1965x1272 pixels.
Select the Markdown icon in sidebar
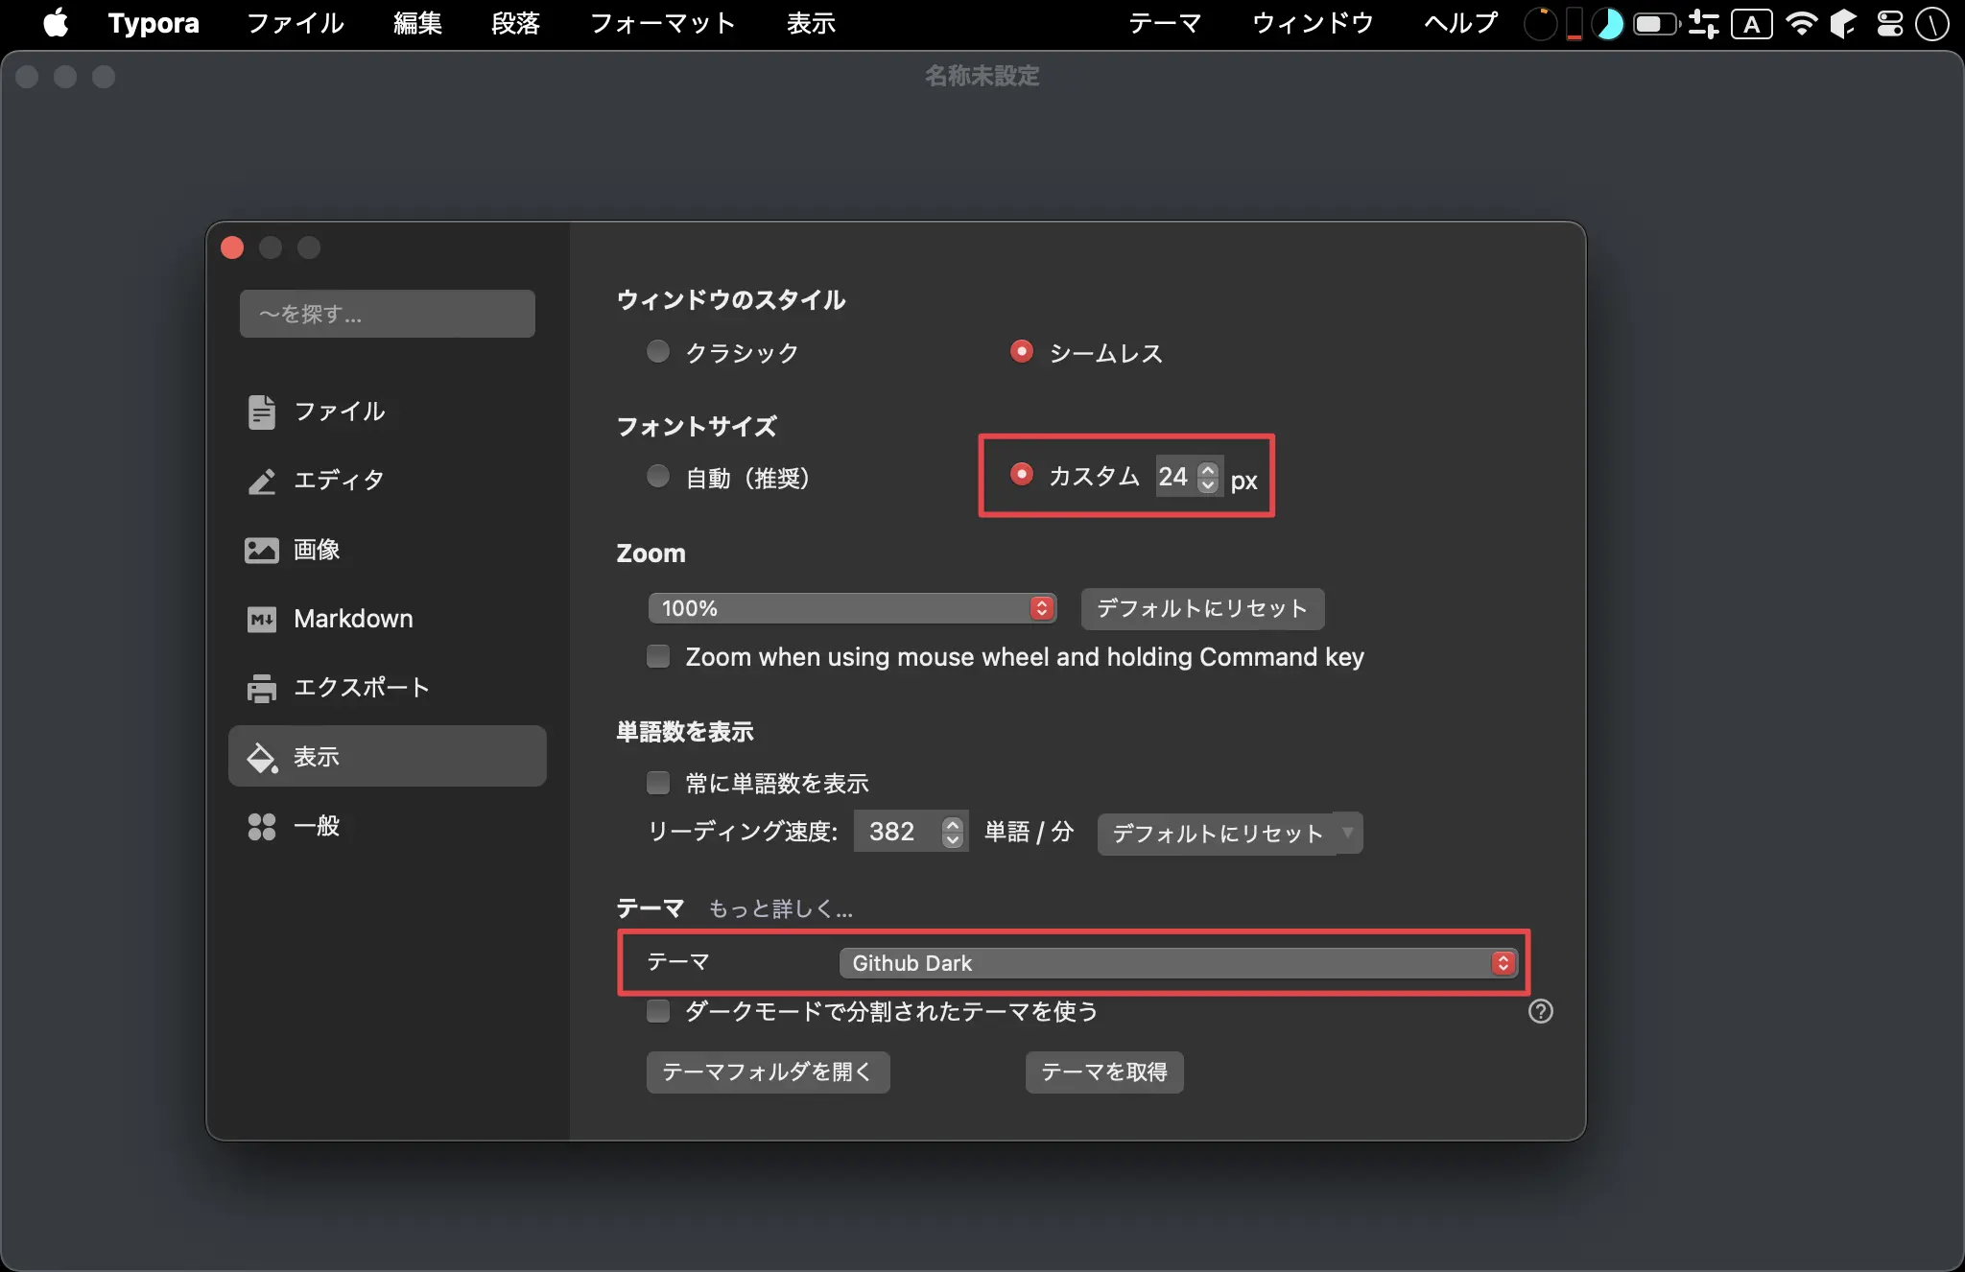[x=261, y=619]
